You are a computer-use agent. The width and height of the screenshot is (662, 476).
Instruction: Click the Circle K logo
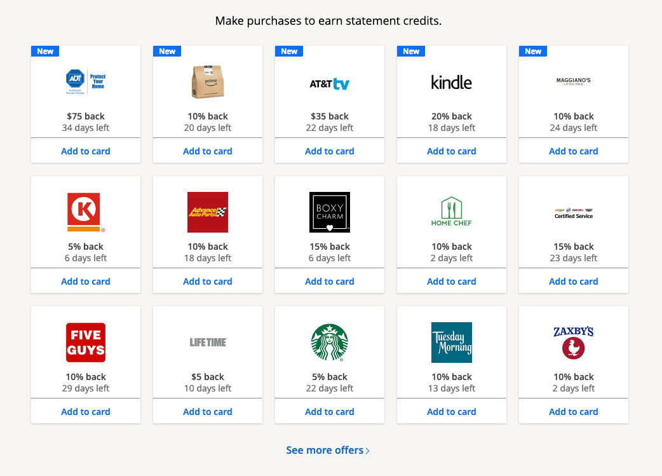click(x=86, y=212)
